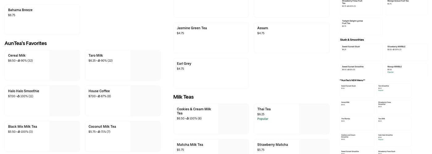Image resolution: width=432 pixels, height=154 pixels.
Task: Open The Mamba menu item
Action: [357, 123]
